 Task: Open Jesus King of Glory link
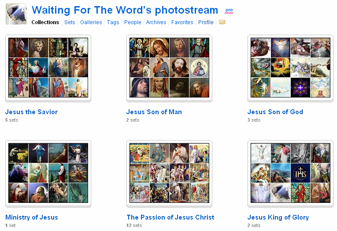tap(278, 217)
